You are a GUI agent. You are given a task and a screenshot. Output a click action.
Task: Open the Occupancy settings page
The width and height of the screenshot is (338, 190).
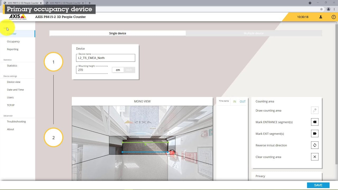13,41
